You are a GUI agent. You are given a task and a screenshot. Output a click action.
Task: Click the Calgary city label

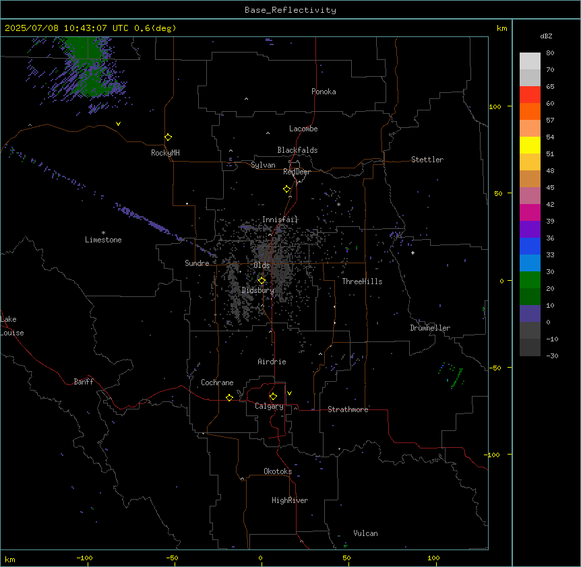(269, 406)
